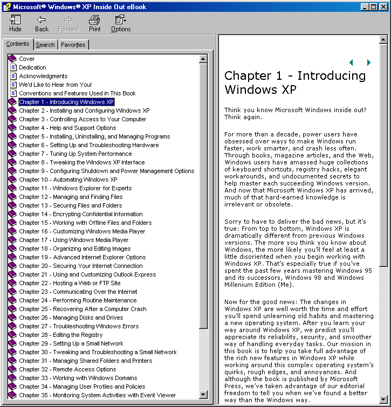Open Chapter 32 - Remote Access Options

67,369
